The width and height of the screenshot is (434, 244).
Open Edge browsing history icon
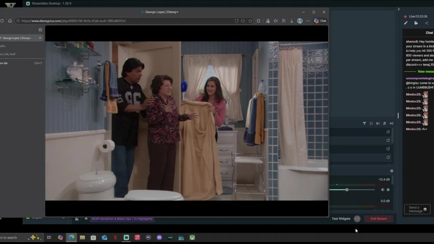(284, 21)
